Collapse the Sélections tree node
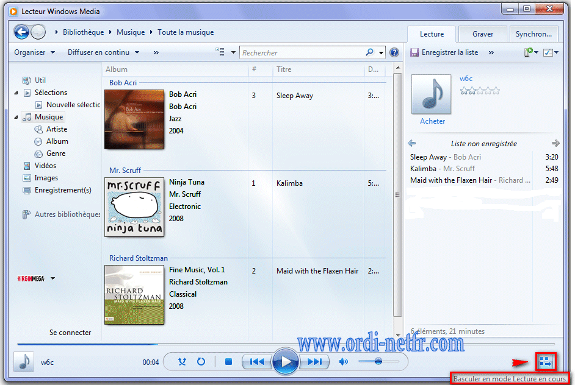The image size is (575, 385). click(16, 93)
